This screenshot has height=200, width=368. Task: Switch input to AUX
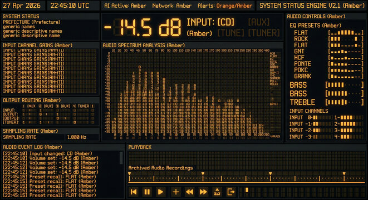coord(259,22)
